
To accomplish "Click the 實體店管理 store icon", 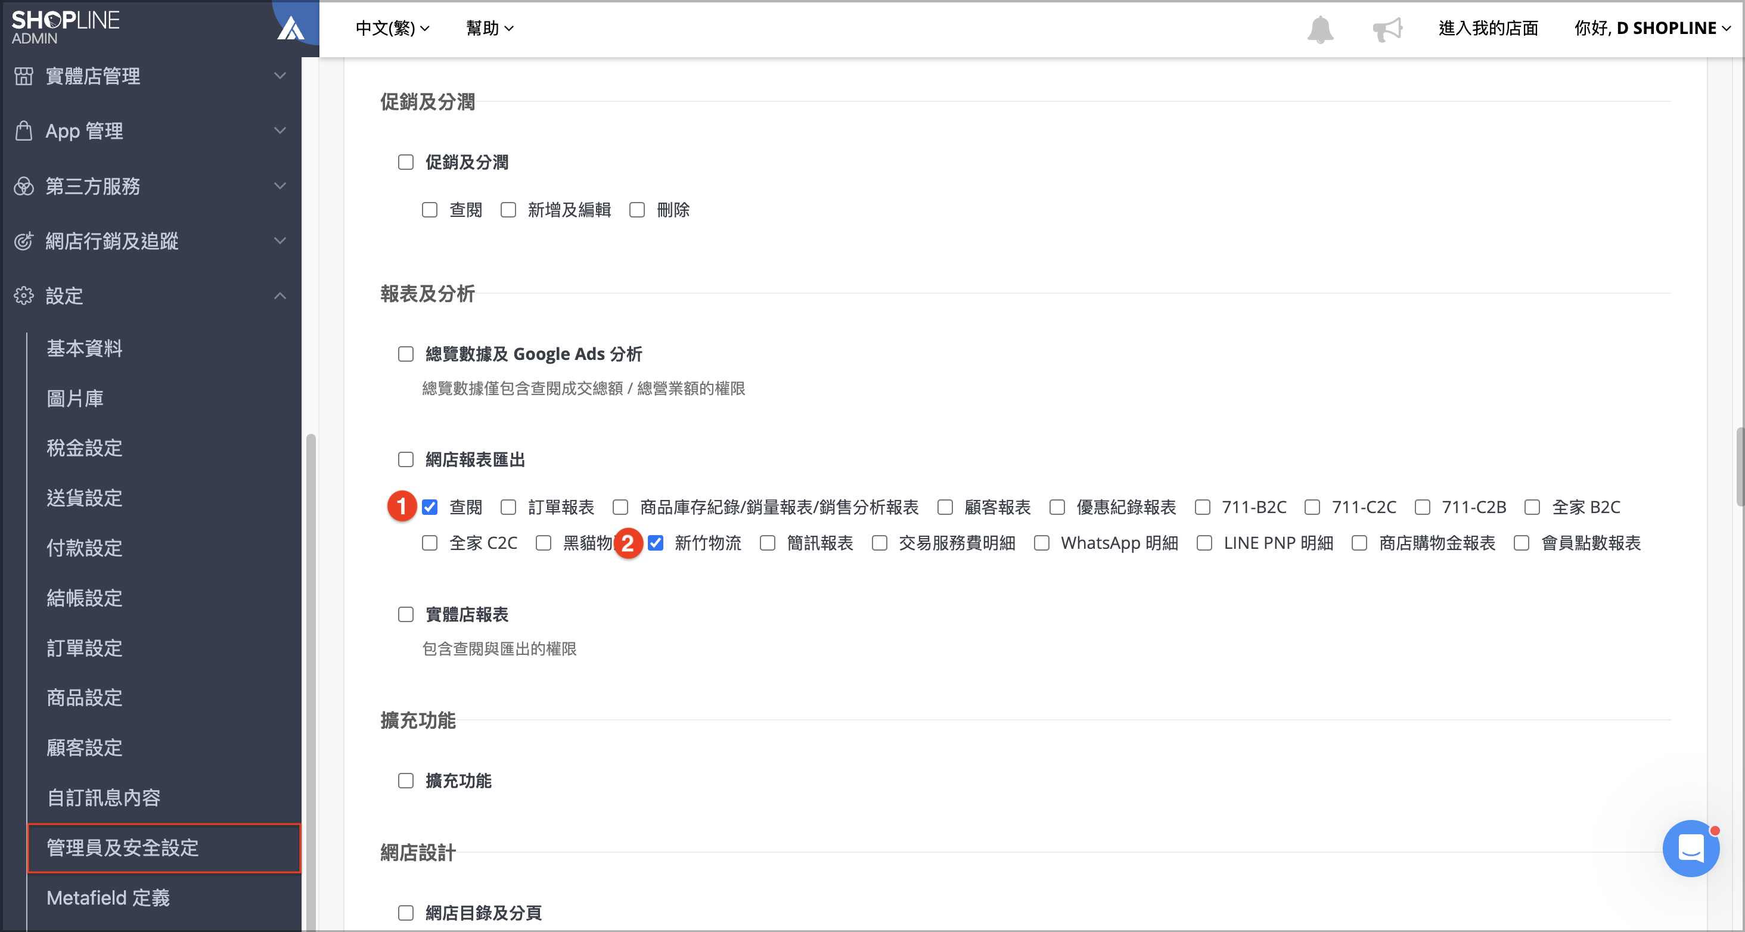I will 24,76.
